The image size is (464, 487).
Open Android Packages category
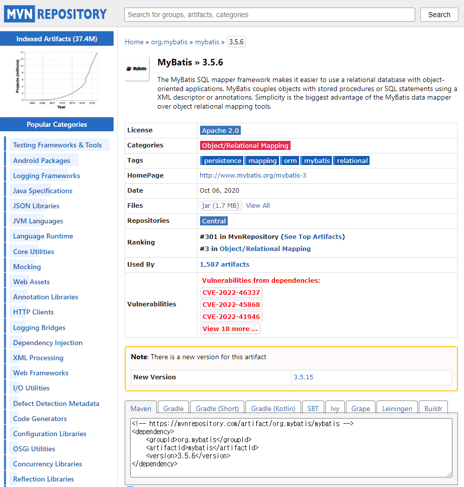point(42,160)
